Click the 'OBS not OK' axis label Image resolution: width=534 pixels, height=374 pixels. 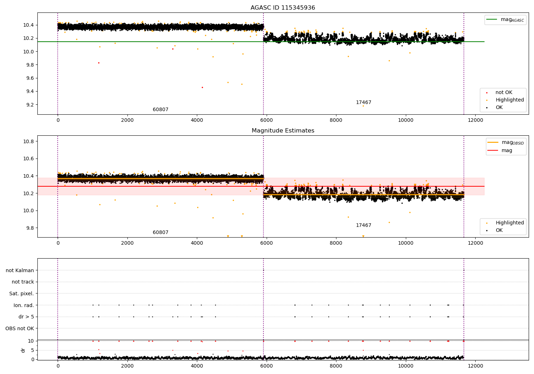[x=20, y=329]
